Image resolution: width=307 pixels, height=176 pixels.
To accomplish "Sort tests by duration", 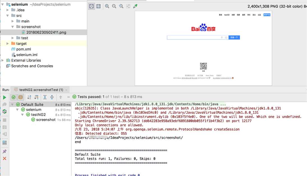I will pos(36,97).
